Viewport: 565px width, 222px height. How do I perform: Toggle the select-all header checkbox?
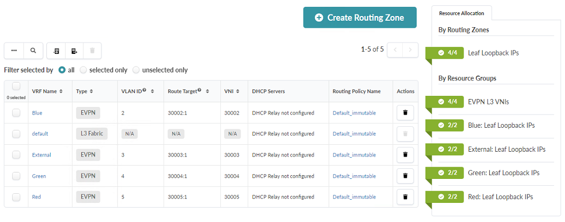tap(16, 86)
